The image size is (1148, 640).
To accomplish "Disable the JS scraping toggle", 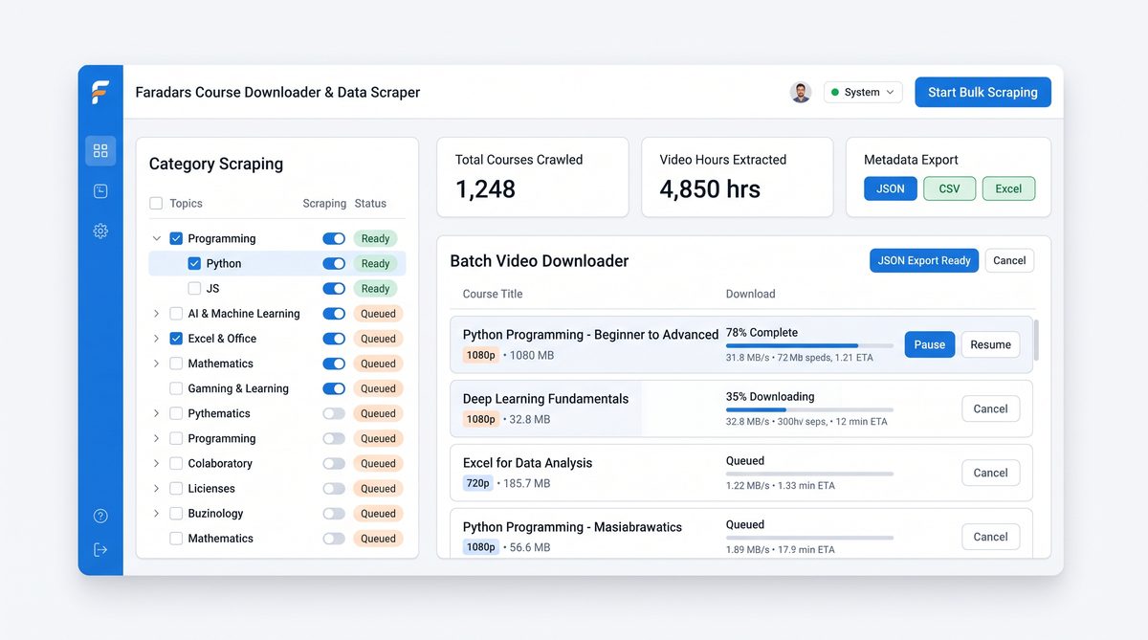I will (x=334, y=288).
